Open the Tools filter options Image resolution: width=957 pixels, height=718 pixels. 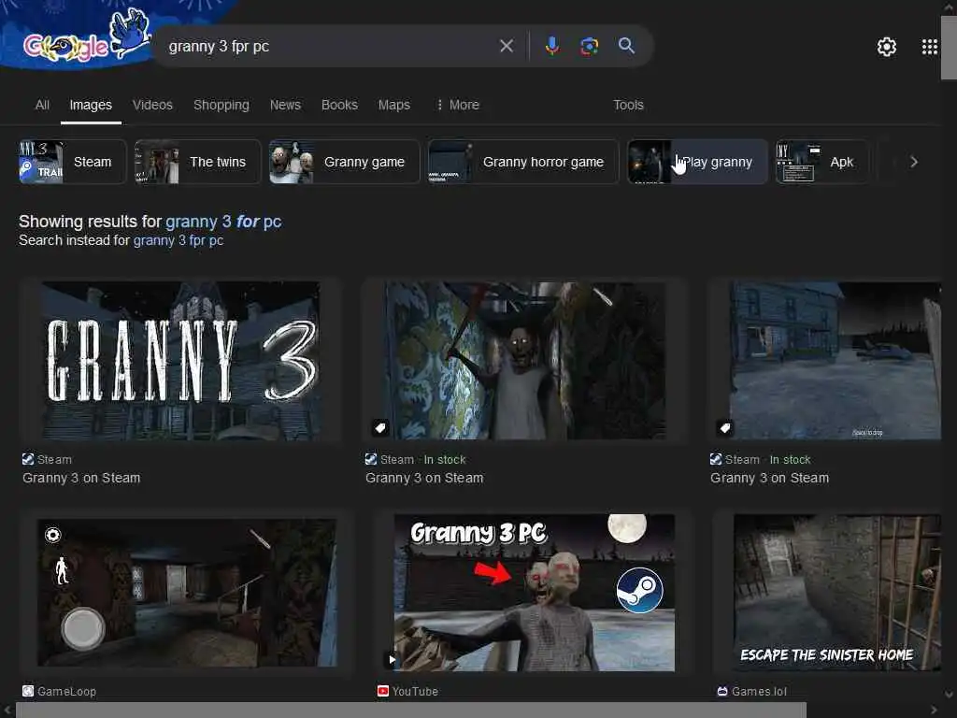pos(628,105)
